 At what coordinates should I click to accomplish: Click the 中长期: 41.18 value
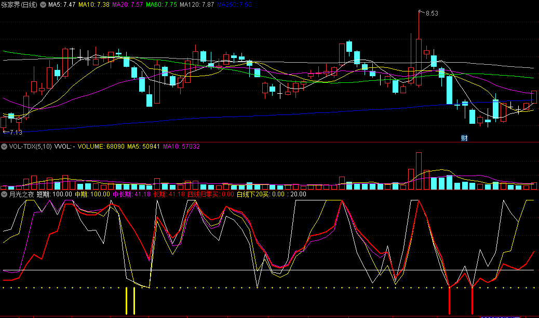tap(132, 194)
